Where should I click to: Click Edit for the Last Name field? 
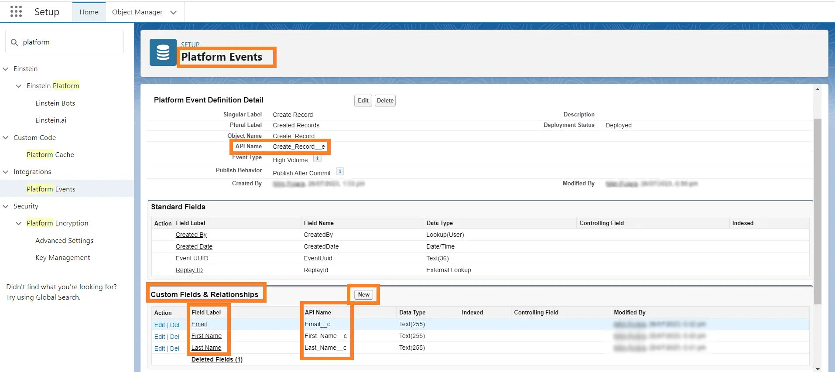pos(160,349)
